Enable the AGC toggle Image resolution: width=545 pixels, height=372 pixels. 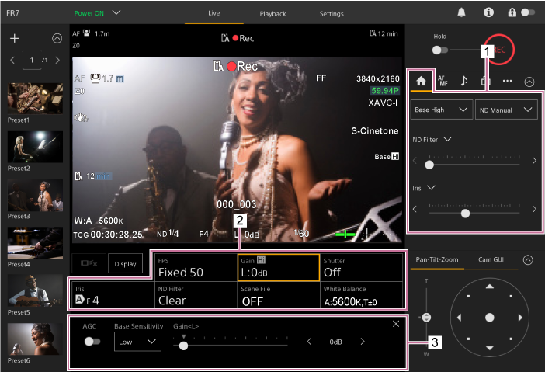click(92, 341)
